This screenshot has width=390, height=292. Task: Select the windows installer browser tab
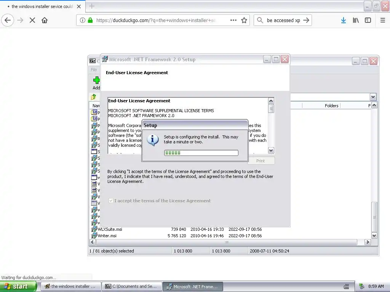(x=43, y=6)
